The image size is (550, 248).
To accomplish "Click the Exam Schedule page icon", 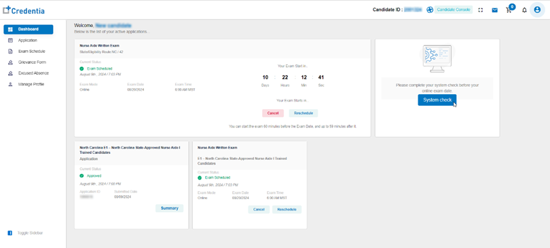I will coord(10,51).
